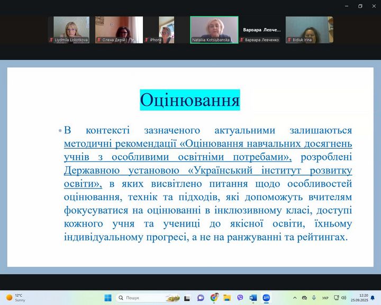Click the microphone icon in system tray
This screenshot has width=381, height=305.
click(x=314, y=298)
